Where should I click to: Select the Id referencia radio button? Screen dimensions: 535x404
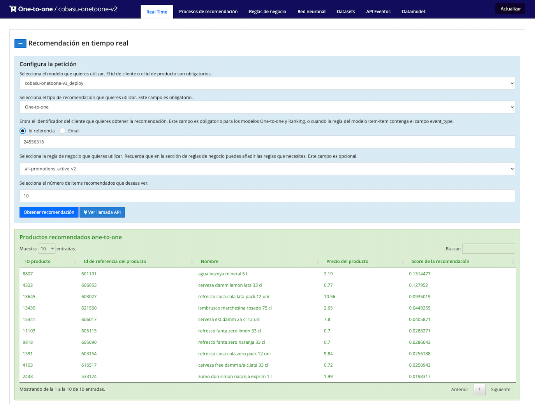[x=23, y=131]
